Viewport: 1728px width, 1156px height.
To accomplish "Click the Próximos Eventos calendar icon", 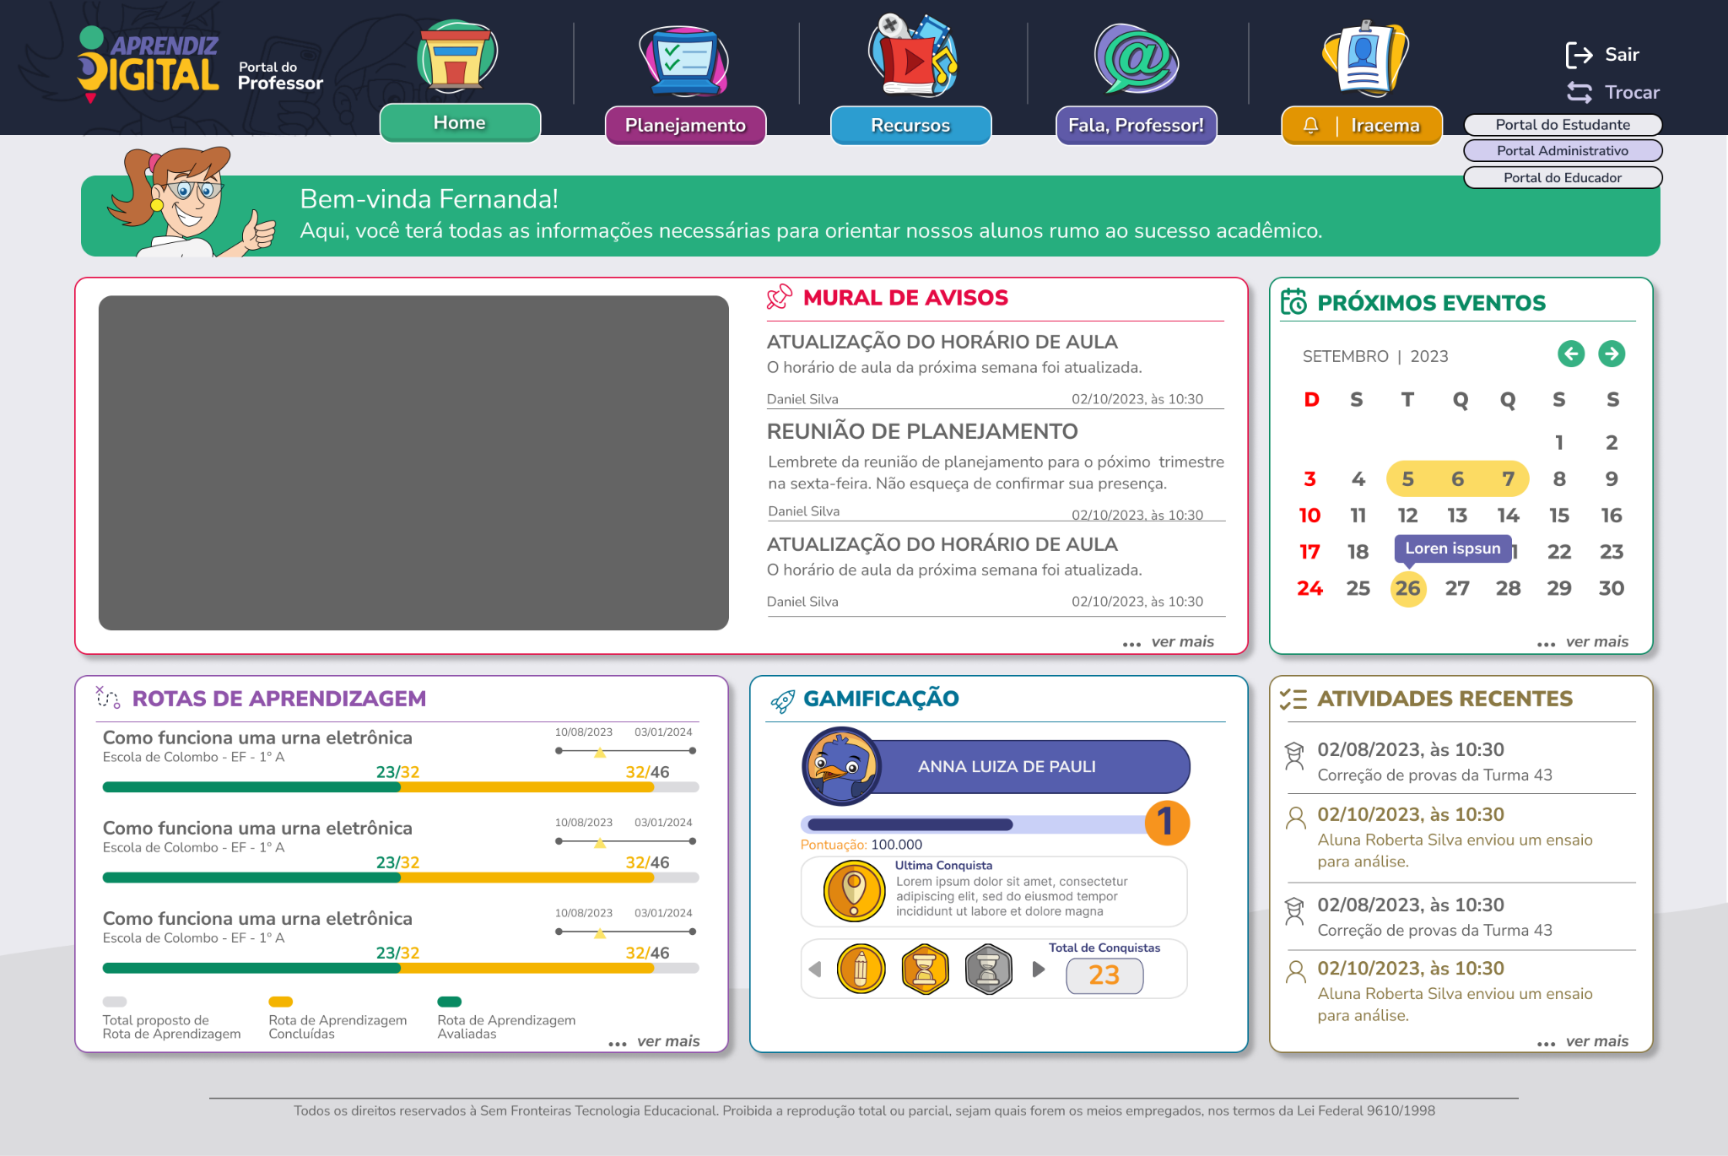I will tap(1293, 301).
